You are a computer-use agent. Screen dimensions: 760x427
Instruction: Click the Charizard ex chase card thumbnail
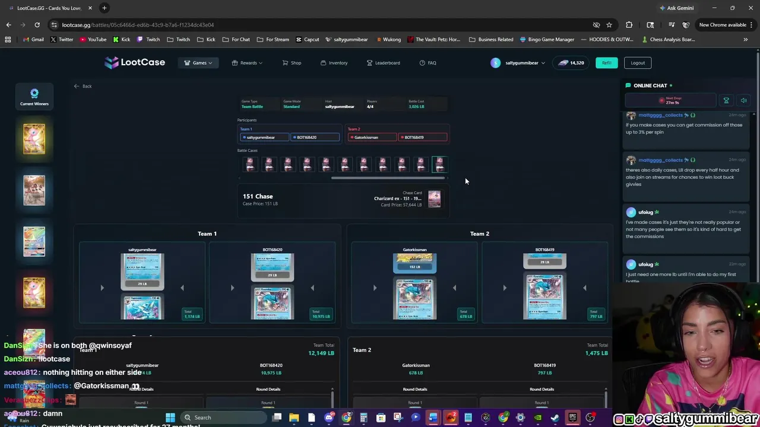[x=435, y=199]
